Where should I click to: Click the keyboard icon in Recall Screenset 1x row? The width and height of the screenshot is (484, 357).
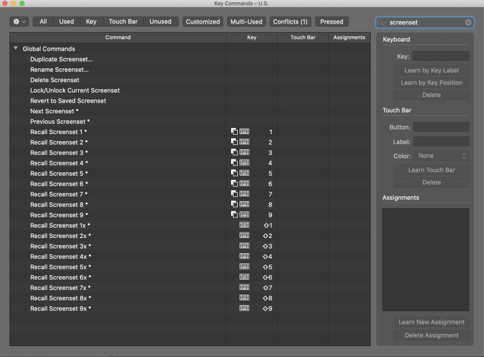pos(244,225)
